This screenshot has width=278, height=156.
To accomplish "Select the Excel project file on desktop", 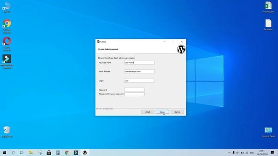I will (x=268, y=7).
